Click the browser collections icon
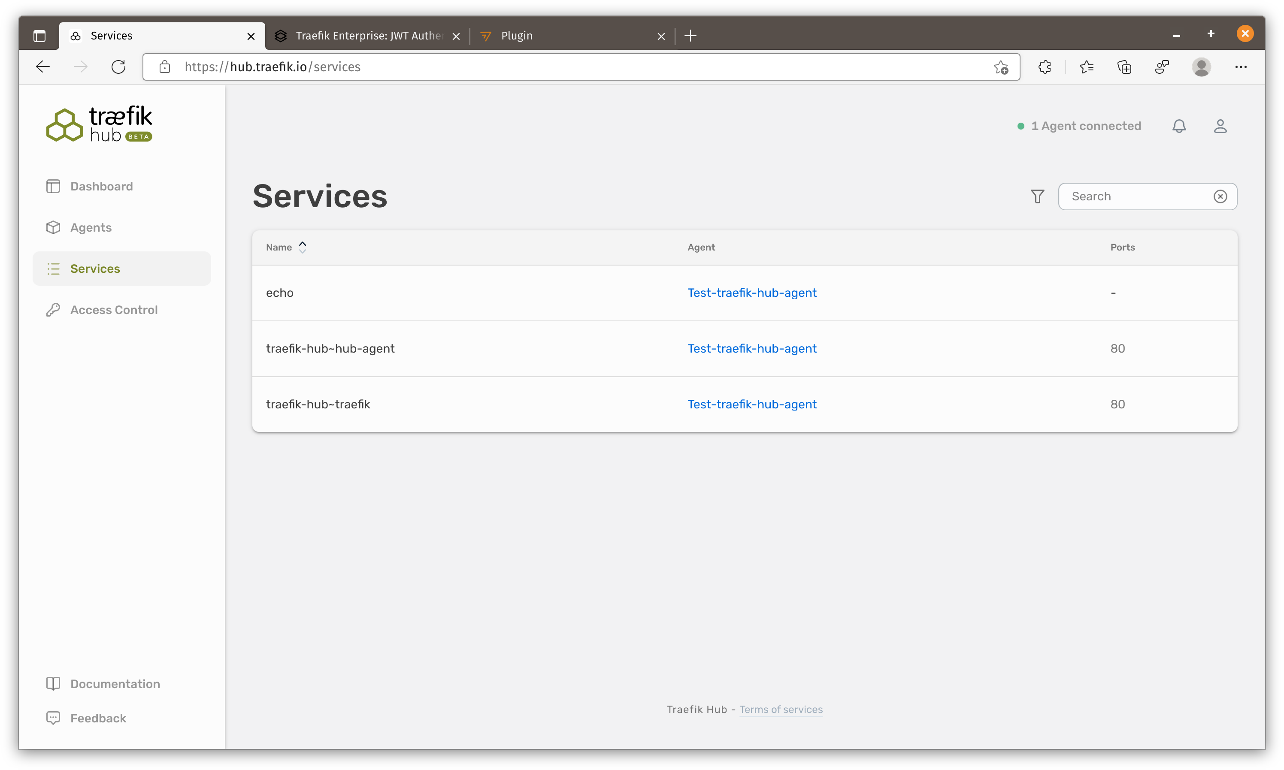 1124,67
